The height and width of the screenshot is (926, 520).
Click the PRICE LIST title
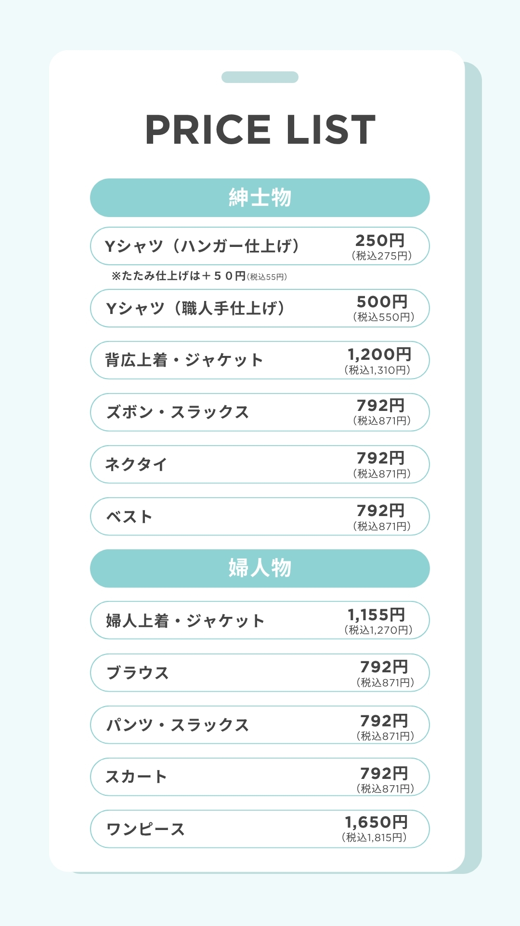pyautogui.click(x=260, y=130)
